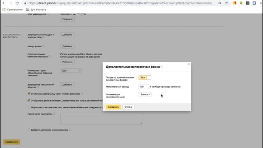Close the Дополнительные релевантные фразы dialog
This screenshot has width=263, height=148.
(x=189, y=64)
